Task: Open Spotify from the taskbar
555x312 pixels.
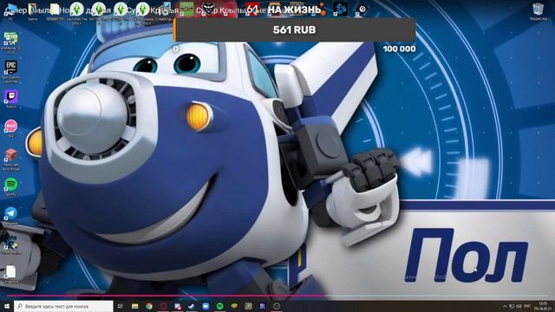Action: click(219, 306)
